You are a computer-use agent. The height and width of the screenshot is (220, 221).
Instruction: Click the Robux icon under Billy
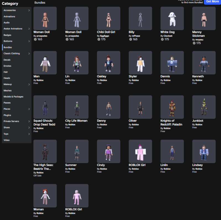(x=131, y=39)
